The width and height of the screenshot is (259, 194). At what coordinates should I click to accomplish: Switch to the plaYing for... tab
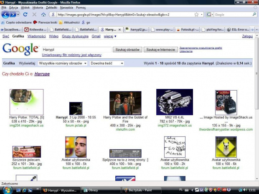[x=213, y=30]
